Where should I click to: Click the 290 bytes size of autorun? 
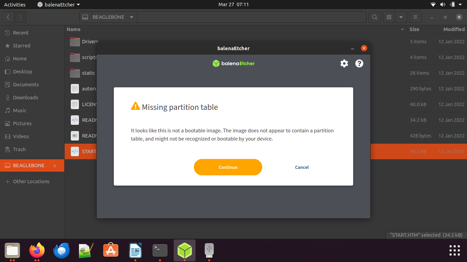click(421, 89)
